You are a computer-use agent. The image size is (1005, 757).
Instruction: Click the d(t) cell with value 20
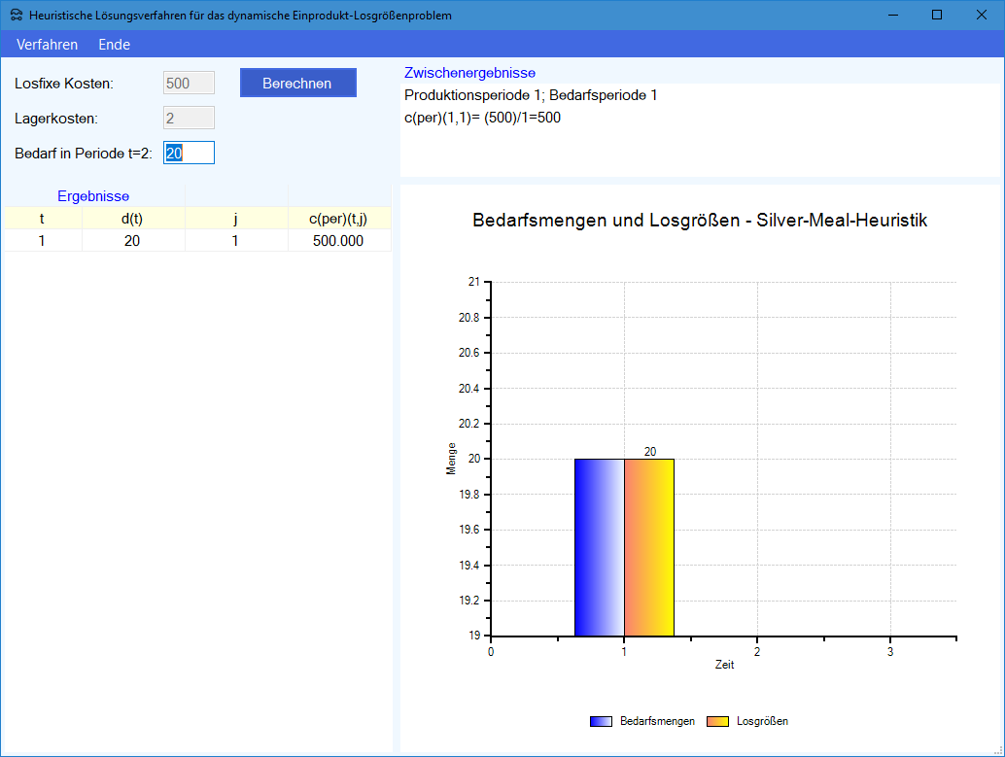(132, 241)
